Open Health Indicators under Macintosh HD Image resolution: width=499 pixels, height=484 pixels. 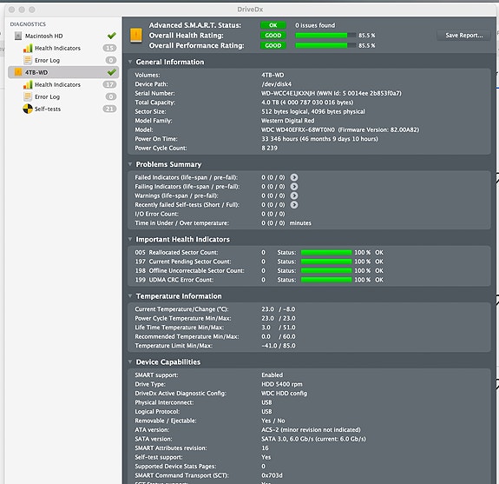coord(57,48)
